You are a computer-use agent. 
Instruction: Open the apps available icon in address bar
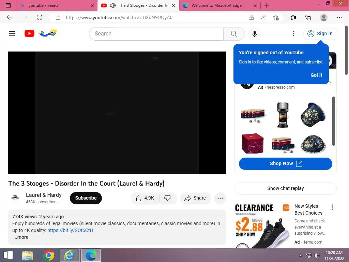click(x=251, y=17)
